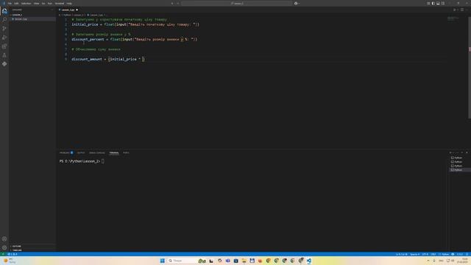
Task: Select the lesson_2.py file in Explorer
Action: [21, 19]
